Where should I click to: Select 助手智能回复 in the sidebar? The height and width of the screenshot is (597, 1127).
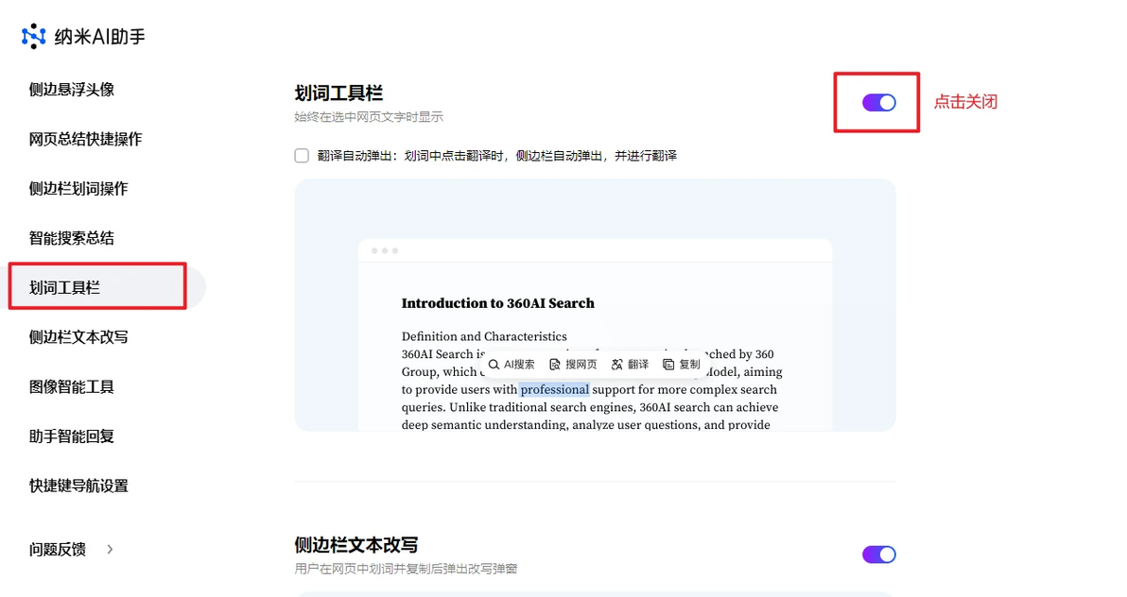(x=72, y=436)
